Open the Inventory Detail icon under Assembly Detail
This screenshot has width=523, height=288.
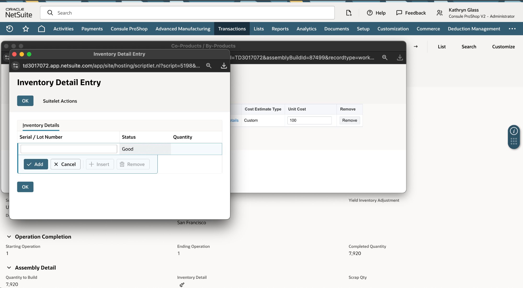(182, 285)
